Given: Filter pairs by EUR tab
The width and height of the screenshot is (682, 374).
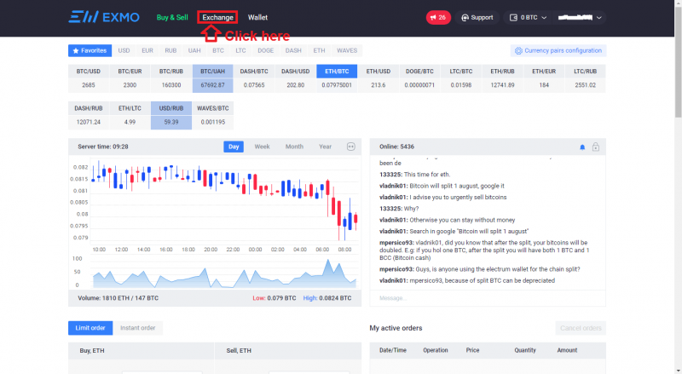Looking at the screenshot, I should pos(147,50).
